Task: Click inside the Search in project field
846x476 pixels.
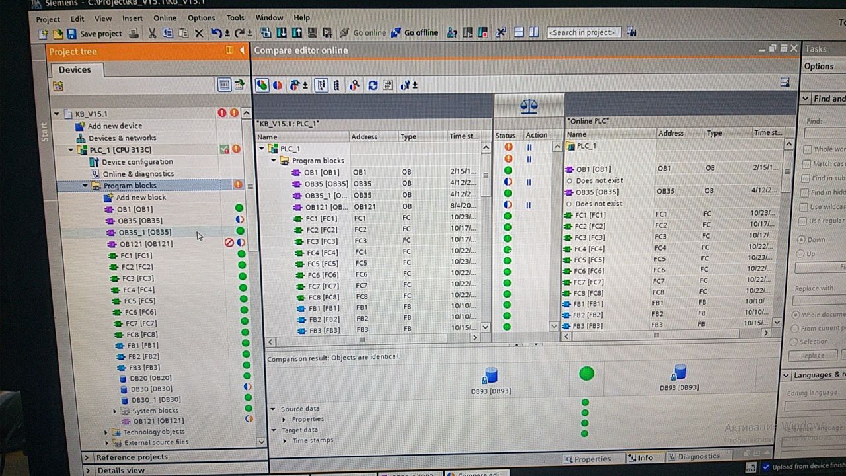Action: click(584, 32)
